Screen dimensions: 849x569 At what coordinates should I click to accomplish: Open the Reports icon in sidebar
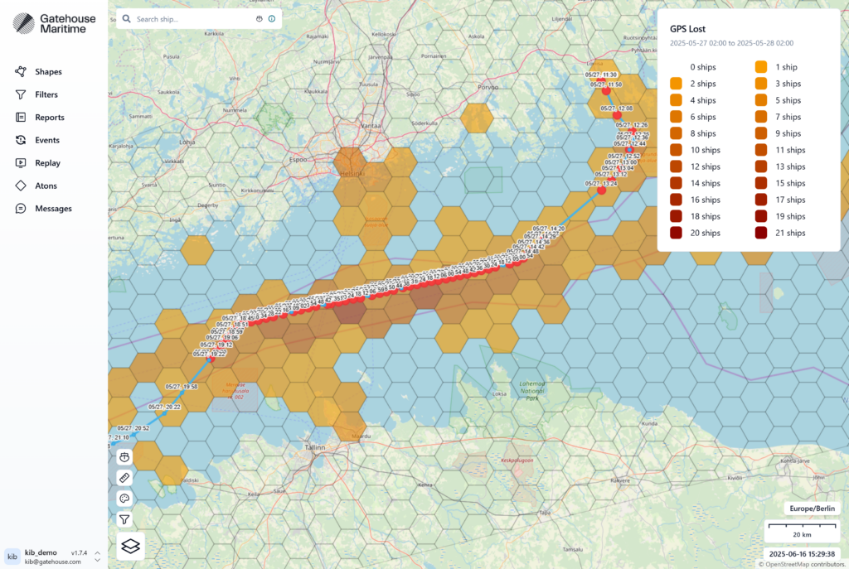coord(21,118)
